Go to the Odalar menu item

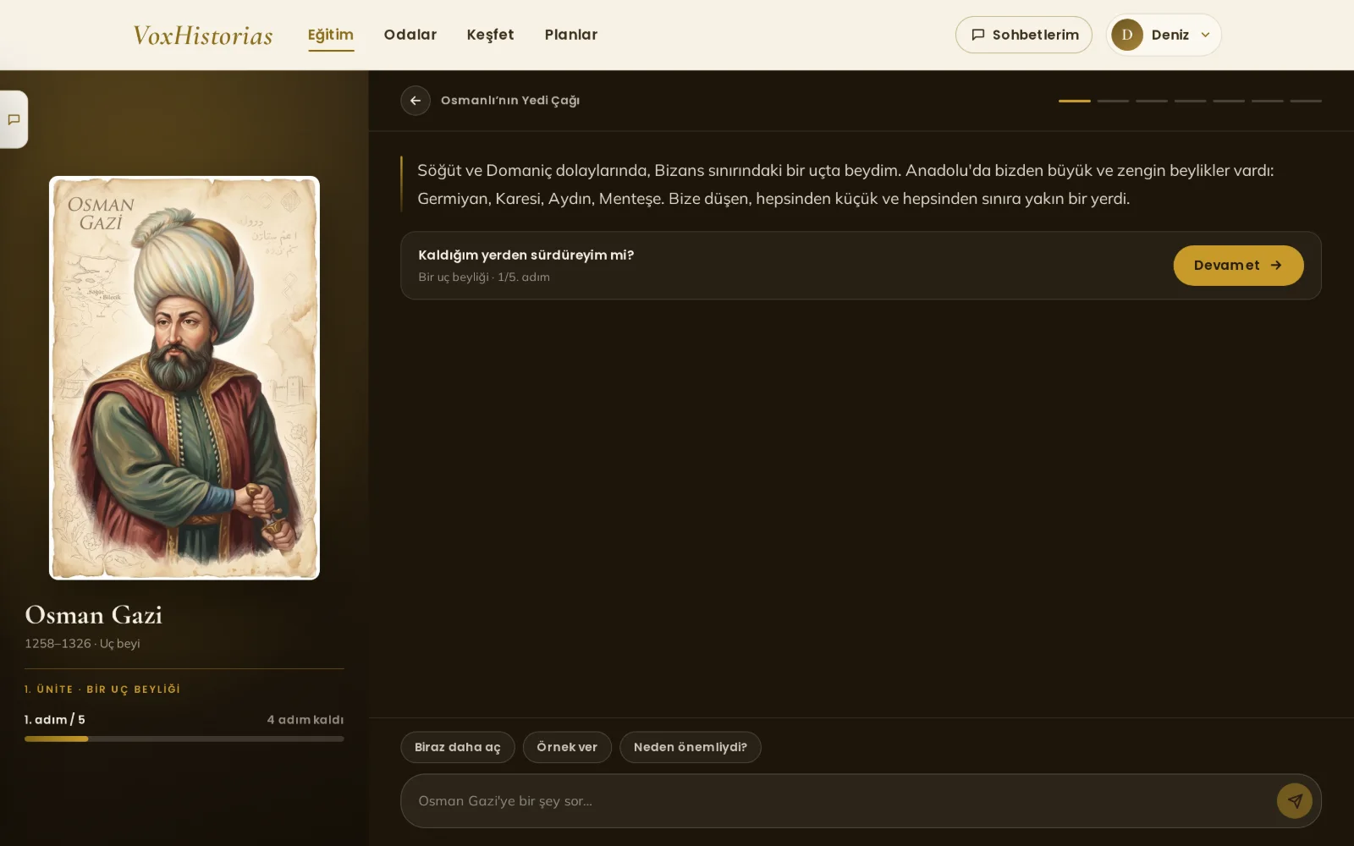[410, 35]
